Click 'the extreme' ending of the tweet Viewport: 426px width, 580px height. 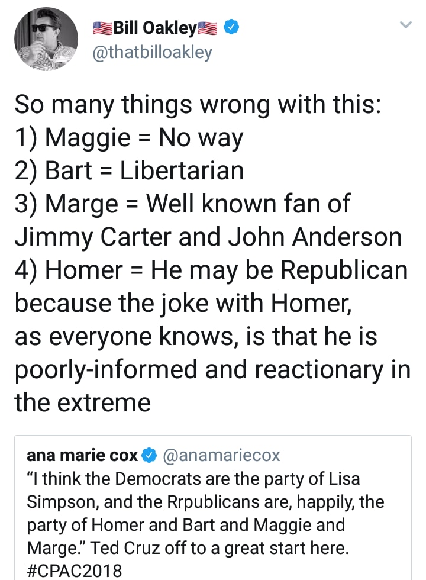(x=82, y=402)
